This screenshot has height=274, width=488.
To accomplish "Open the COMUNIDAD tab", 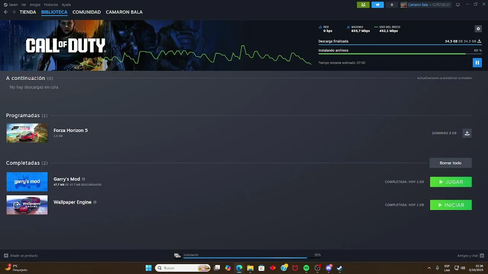I will (87, 12).
